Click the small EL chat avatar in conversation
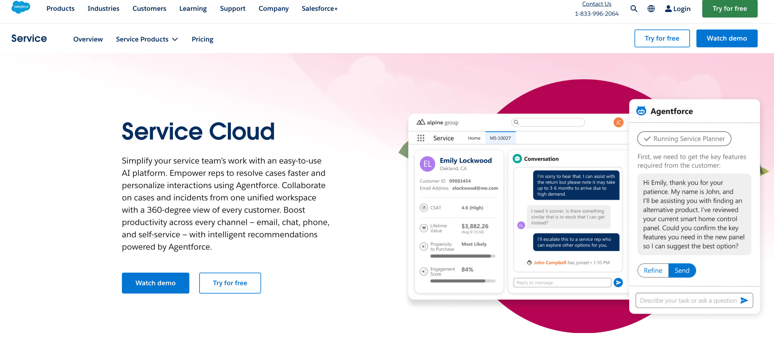The width and height of the screenshot is (774, 359). click(x=521, y=225)
